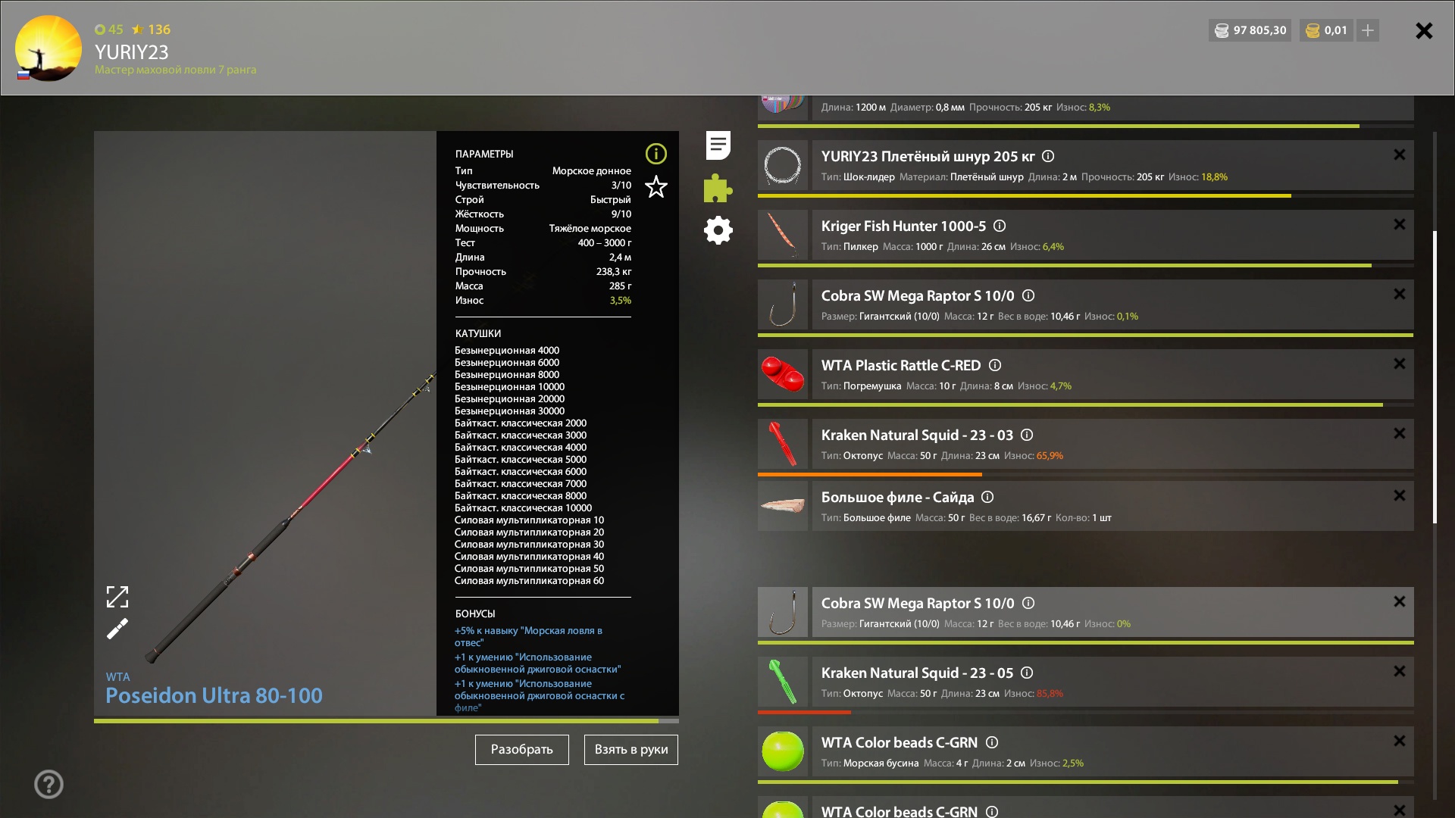Select Kriger pilker lure thumbnail
The height and width of the screenshot is (818, 1455).
(783, 235)
